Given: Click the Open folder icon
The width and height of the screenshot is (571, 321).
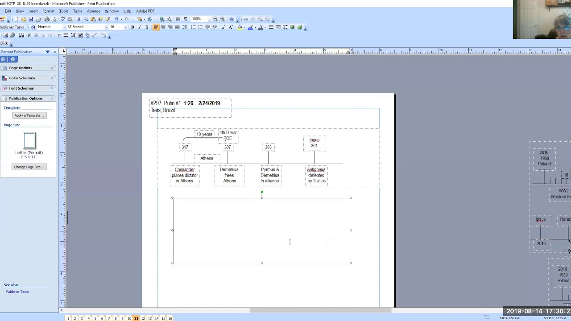Looking at the screenshot, I should (24, 19).
